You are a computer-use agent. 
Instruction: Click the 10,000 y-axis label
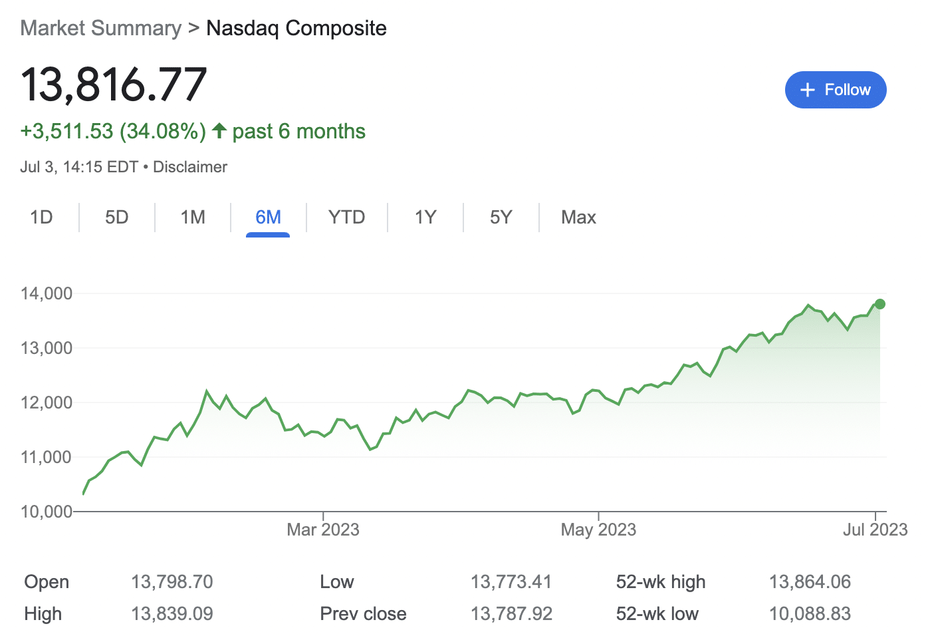(x=46, y=512)
